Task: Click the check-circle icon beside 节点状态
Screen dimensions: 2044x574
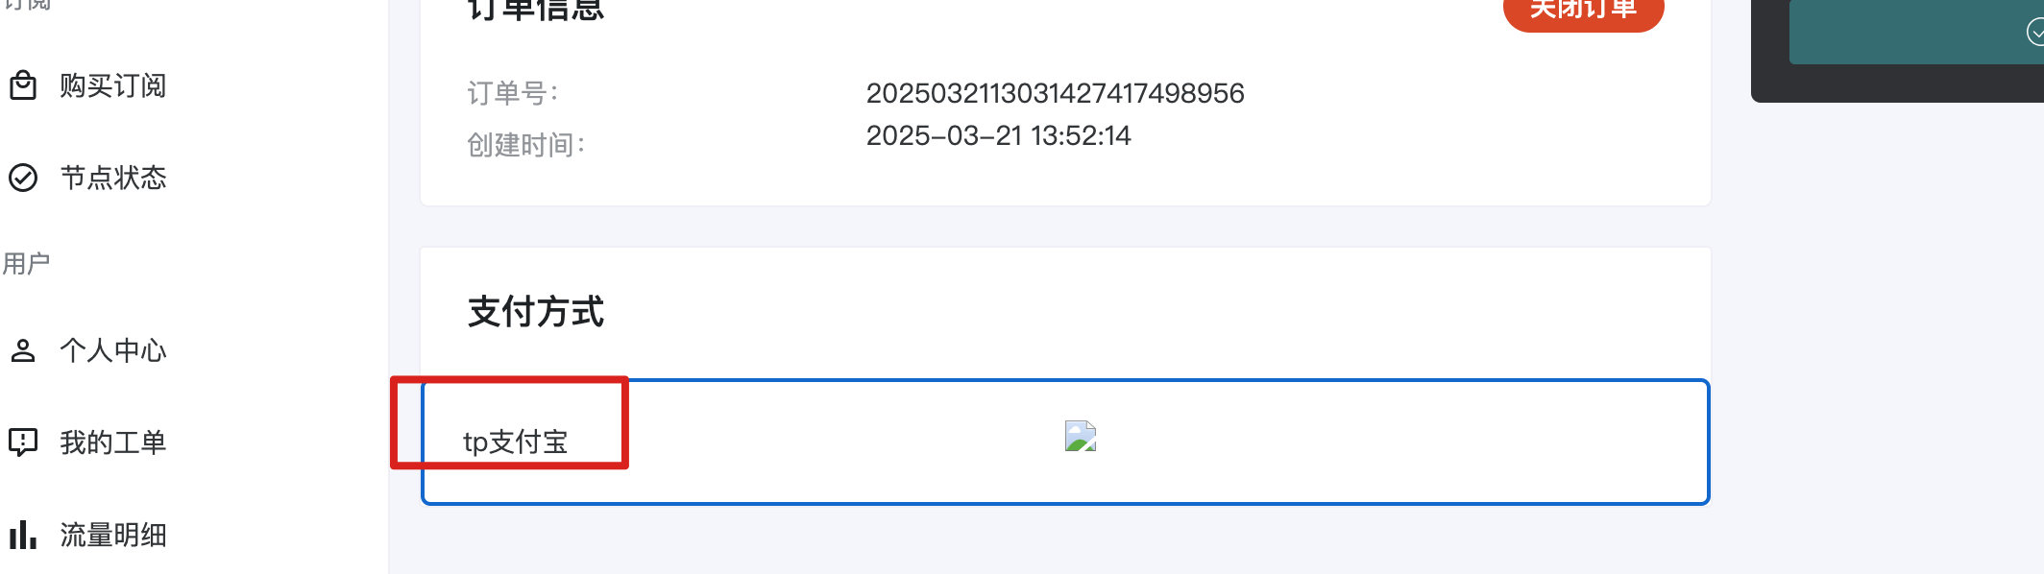Action: 23,178
